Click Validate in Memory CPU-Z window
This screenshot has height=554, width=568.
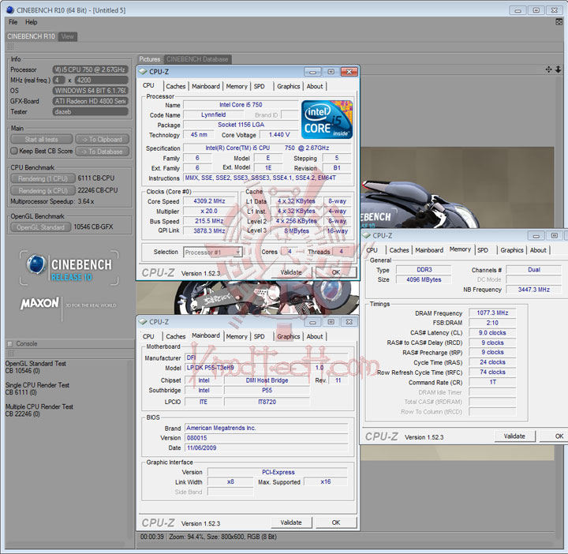(x=514, y=436)
